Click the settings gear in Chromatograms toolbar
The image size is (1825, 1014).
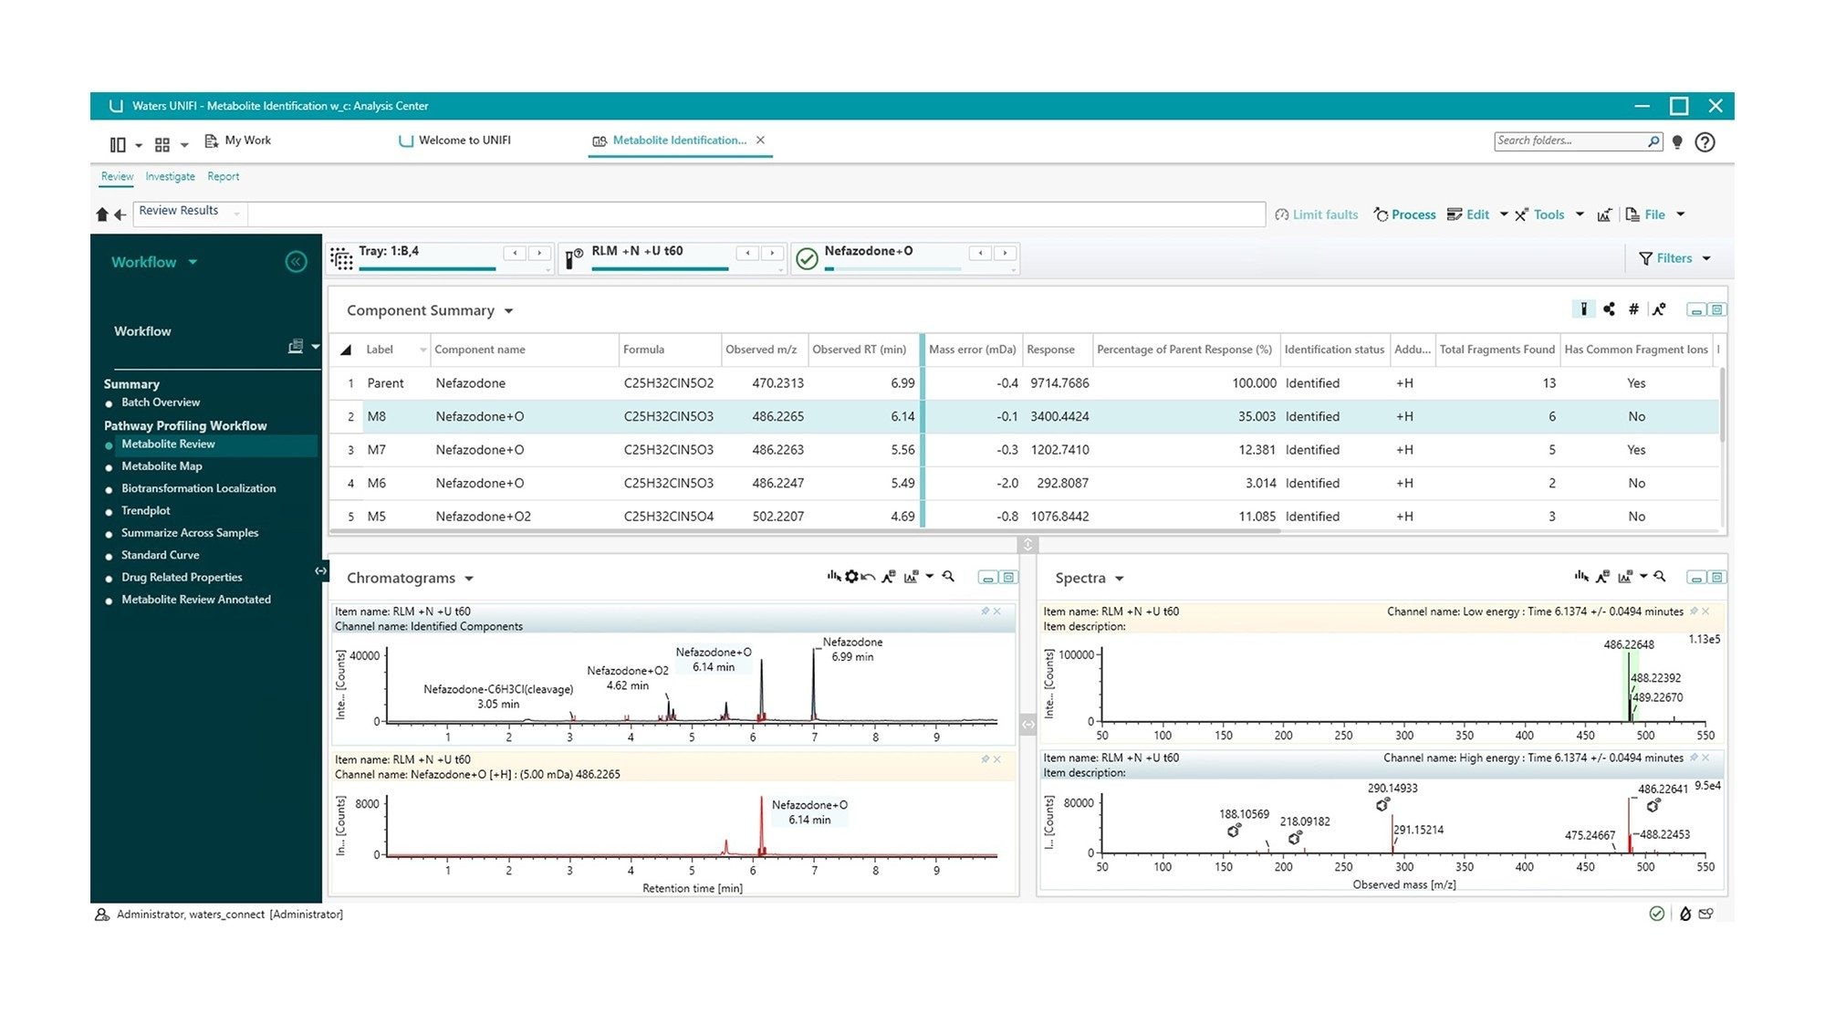851,577
